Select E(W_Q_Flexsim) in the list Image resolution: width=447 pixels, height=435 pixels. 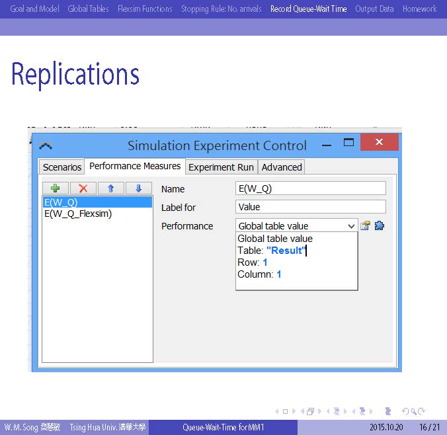[x=78, y=214]
